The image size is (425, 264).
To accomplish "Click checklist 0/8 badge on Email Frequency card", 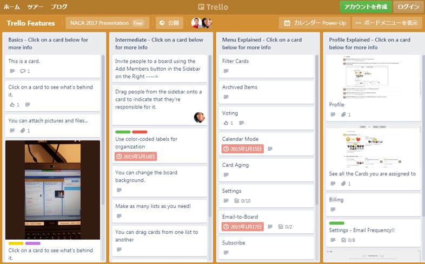I will (x=348, y=240).
